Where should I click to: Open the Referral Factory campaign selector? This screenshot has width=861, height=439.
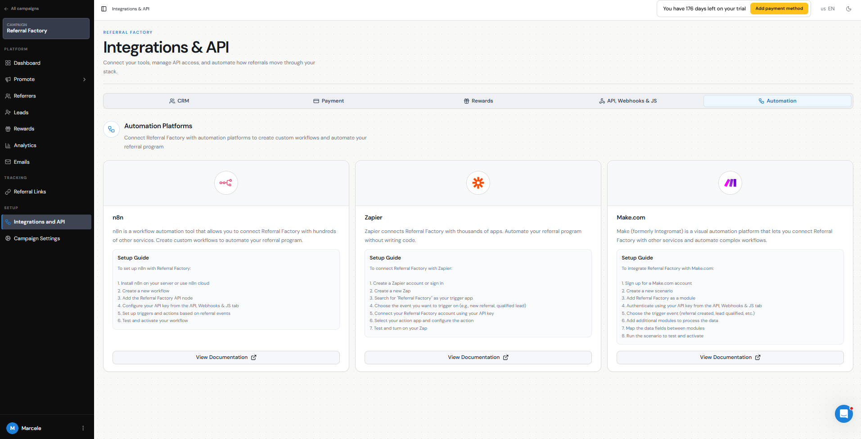click(46, 28)
